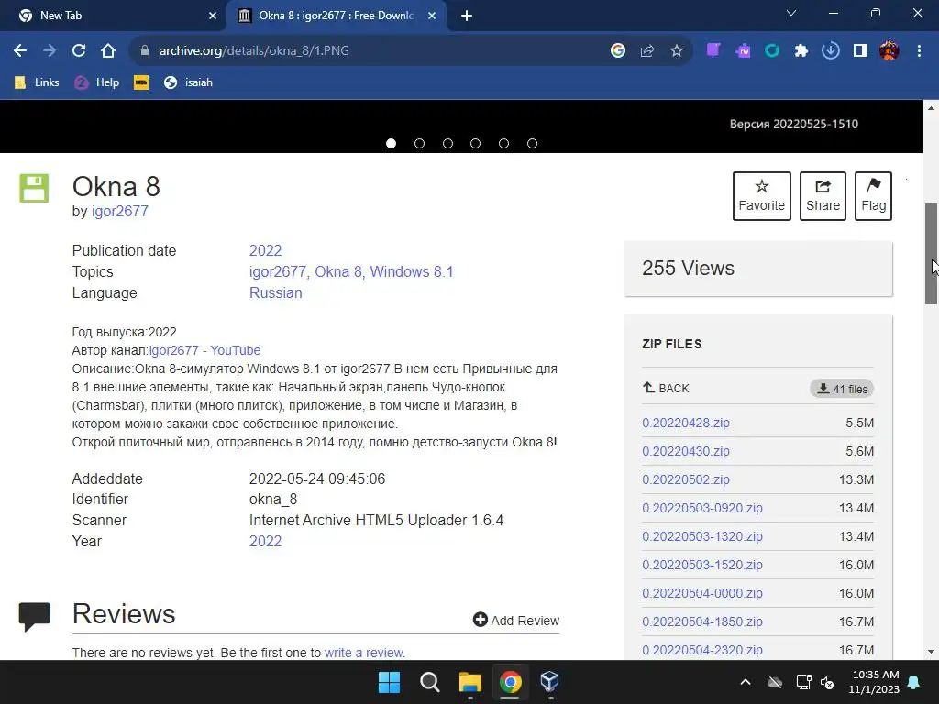Image resolution: width=939 pixels, height=704 pixels.
Task: Click the share page icon in address bar
Action: [647, 51]
